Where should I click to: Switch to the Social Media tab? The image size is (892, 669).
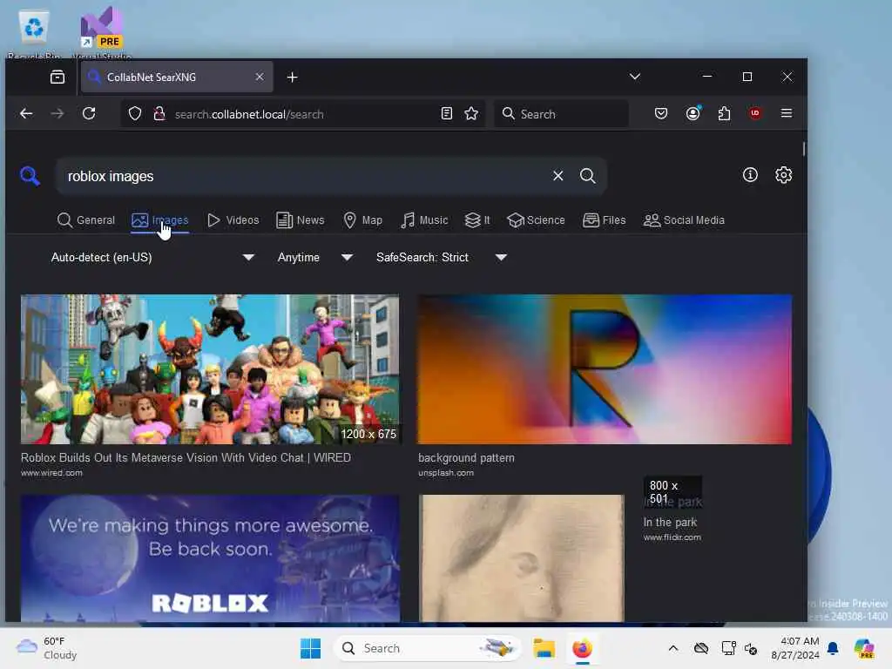[684, 220]
